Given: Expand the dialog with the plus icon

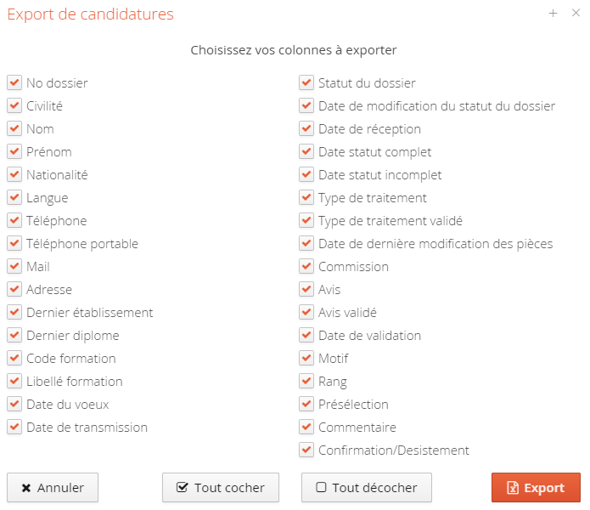Looking at the screenshot, I should (x=553, y=14).
